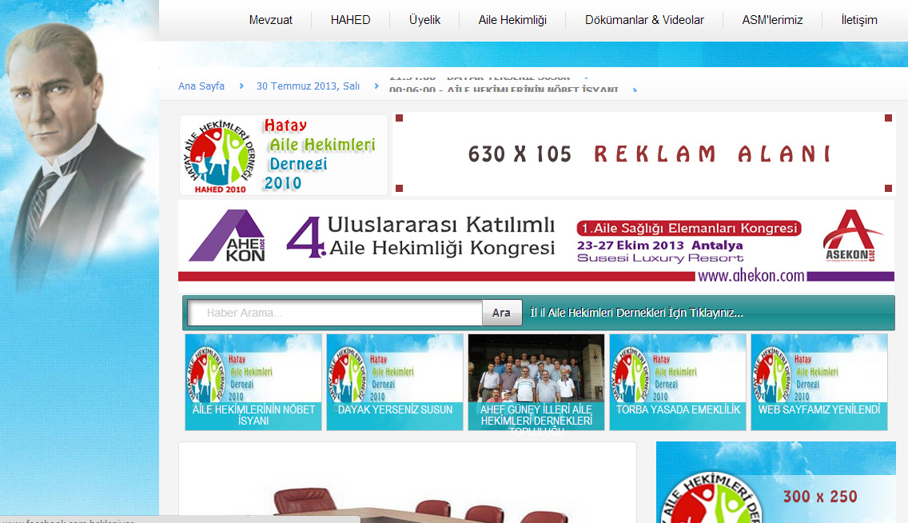Open the Mevzuat menu

(x=271, y=20)
